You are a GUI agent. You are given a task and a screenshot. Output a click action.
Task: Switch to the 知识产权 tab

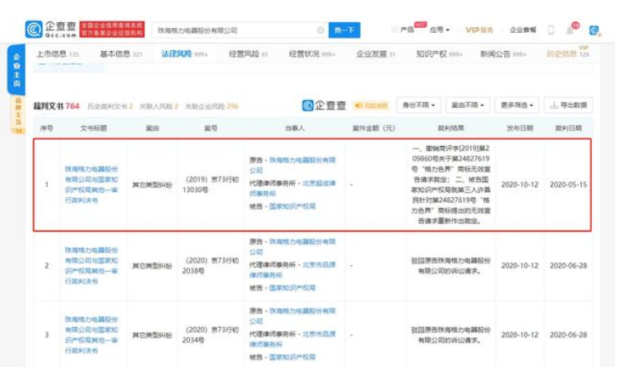(439, 54)
